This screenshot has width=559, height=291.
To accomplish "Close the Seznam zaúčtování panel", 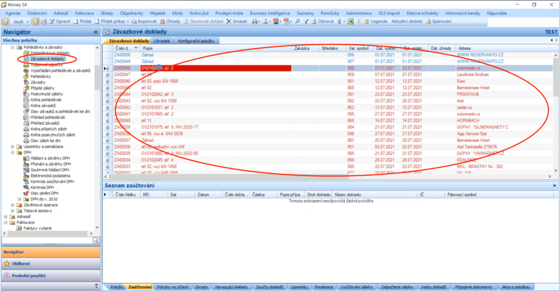I will click(555, 186).
